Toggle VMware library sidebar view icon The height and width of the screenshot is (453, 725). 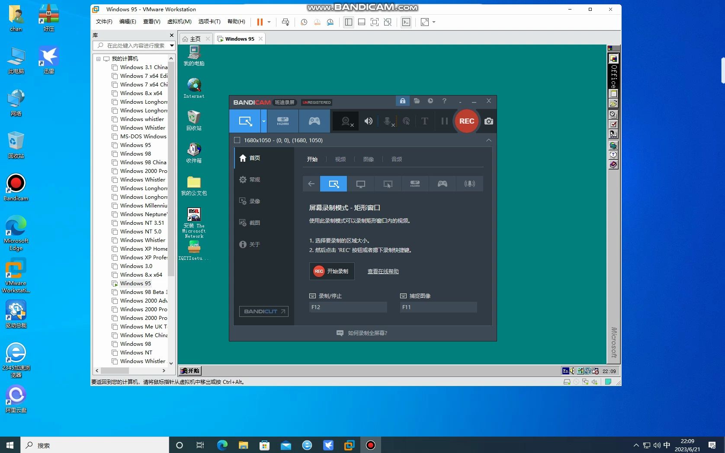pyautogui.click(x=349, y=22)
